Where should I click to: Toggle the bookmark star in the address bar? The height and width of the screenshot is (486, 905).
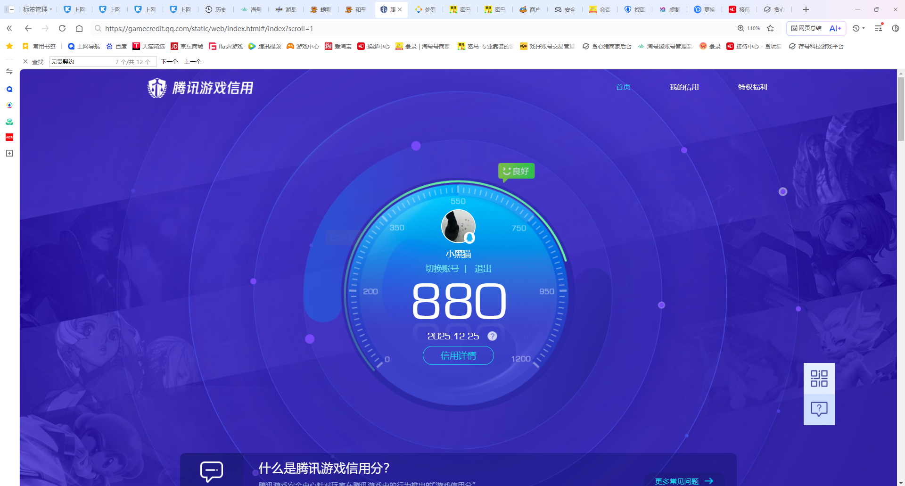pyautogui.click(x=770, y=28)
